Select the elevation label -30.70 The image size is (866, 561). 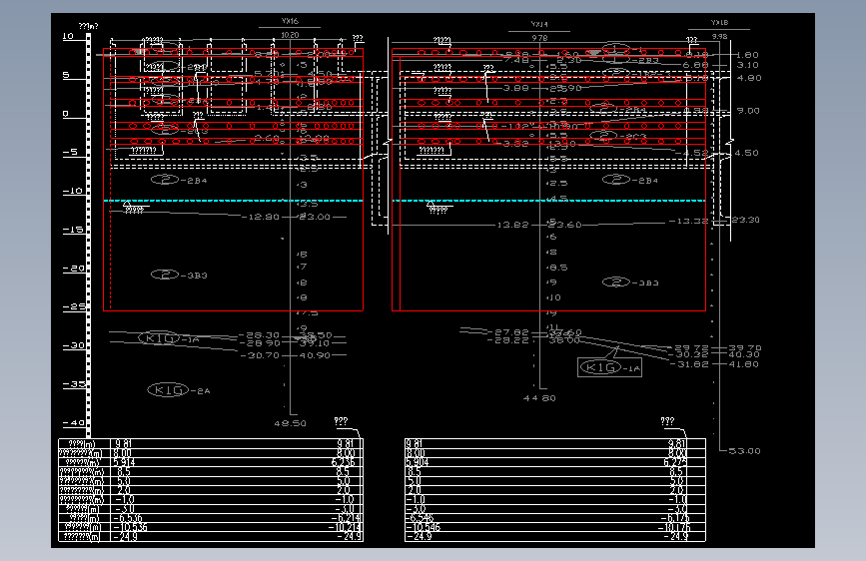coord(260,355)
